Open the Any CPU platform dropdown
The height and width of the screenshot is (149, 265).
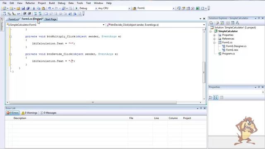click(129, 8)
